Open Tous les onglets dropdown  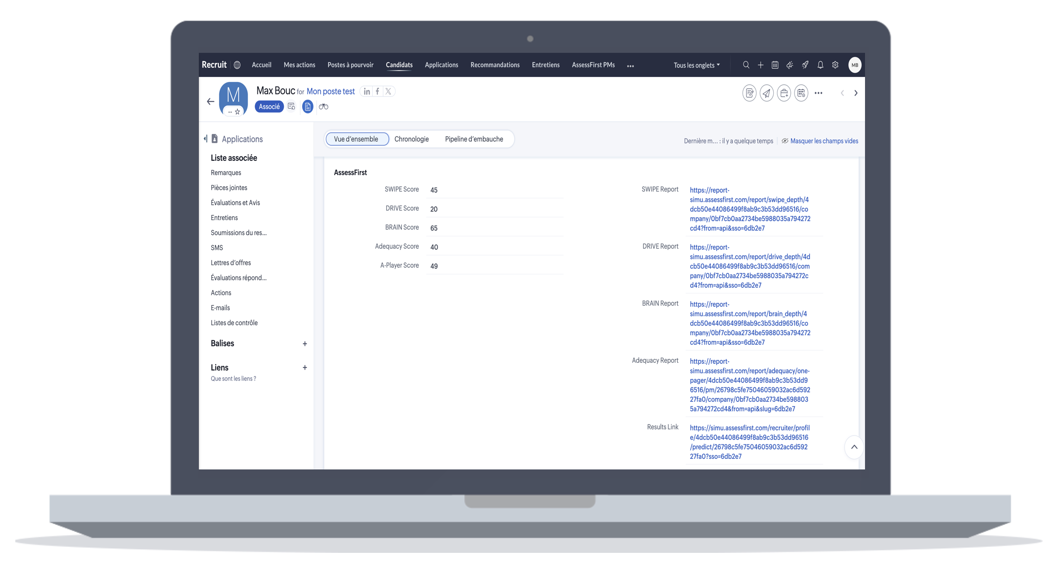click(x=696, y=65)
